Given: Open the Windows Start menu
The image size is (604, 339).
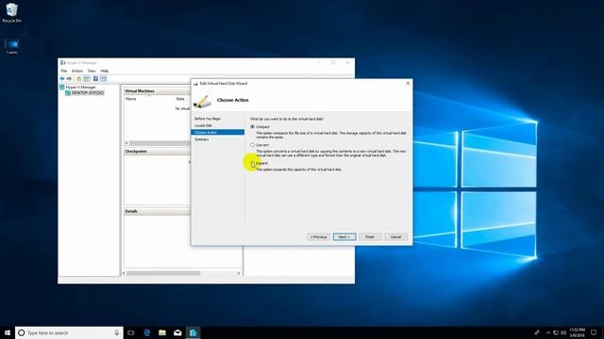Looking at the screenshot, I should tap(8, 332).
